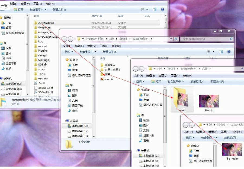This screenshot has width=244, height=169.
Task: Open 文件(F) menu in the customskin4 window
Action: point(67,46)
